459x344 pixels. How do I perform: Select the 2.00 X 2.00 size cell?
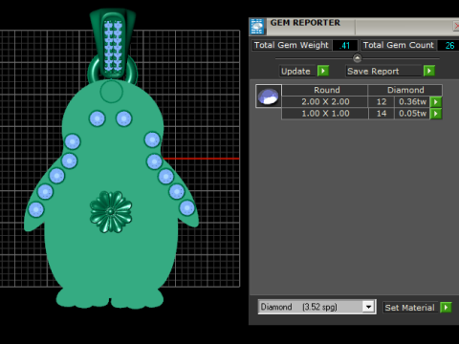[325, 102]
